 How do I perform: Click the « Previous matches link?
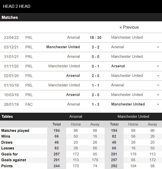tap(129, 27)
